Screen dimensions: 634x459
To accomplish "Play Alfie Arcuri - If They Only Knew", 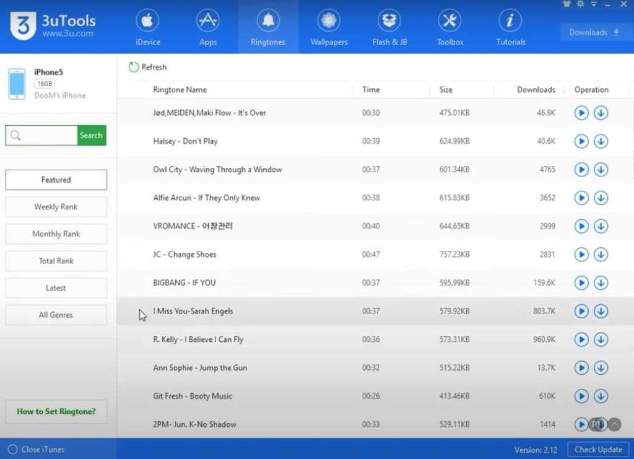I will pyautogui.click(x=581, y=198).
